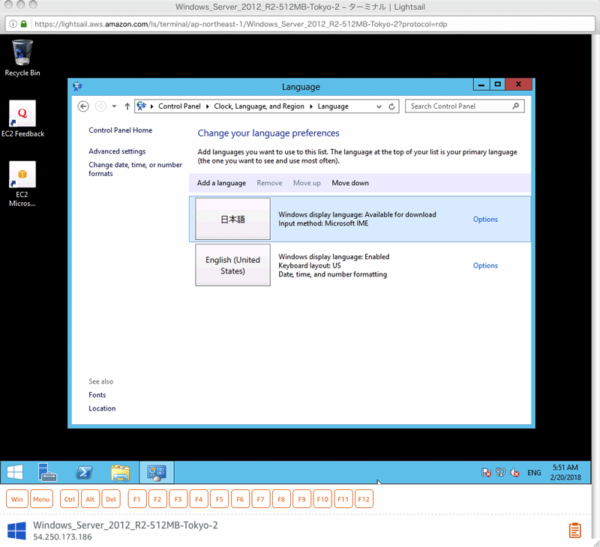The image size is (600, 547).
Task: Click the Language window title icon
Action: 78,86
